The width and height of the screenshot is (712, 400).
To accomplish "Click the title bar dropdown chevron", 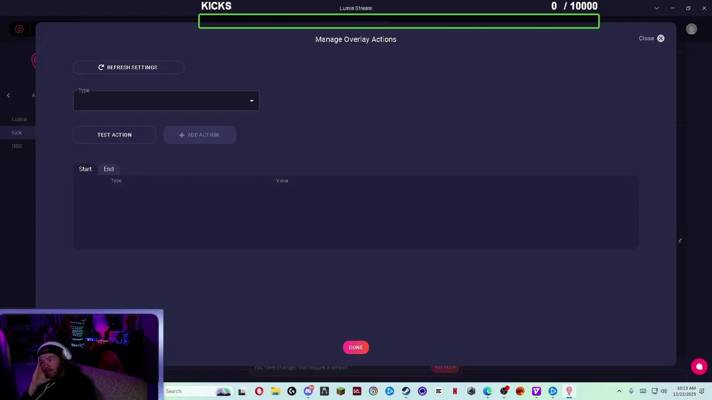I will tap(656, 8).
